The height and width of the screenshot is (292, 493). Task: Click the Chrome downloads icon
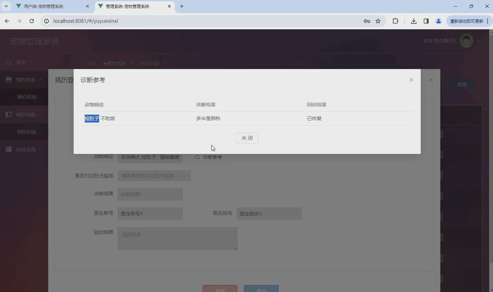(413, 21)
